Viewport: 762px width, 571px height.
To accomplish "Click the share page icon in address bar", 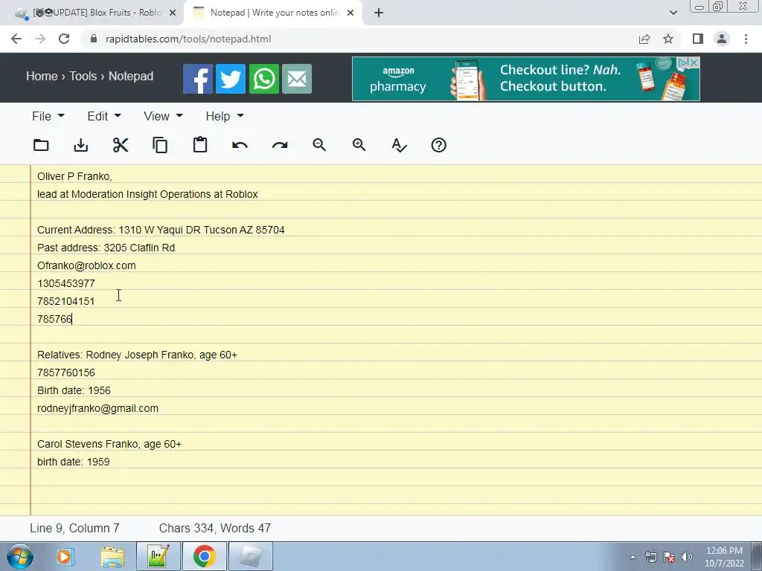I will tap(644, 39).
